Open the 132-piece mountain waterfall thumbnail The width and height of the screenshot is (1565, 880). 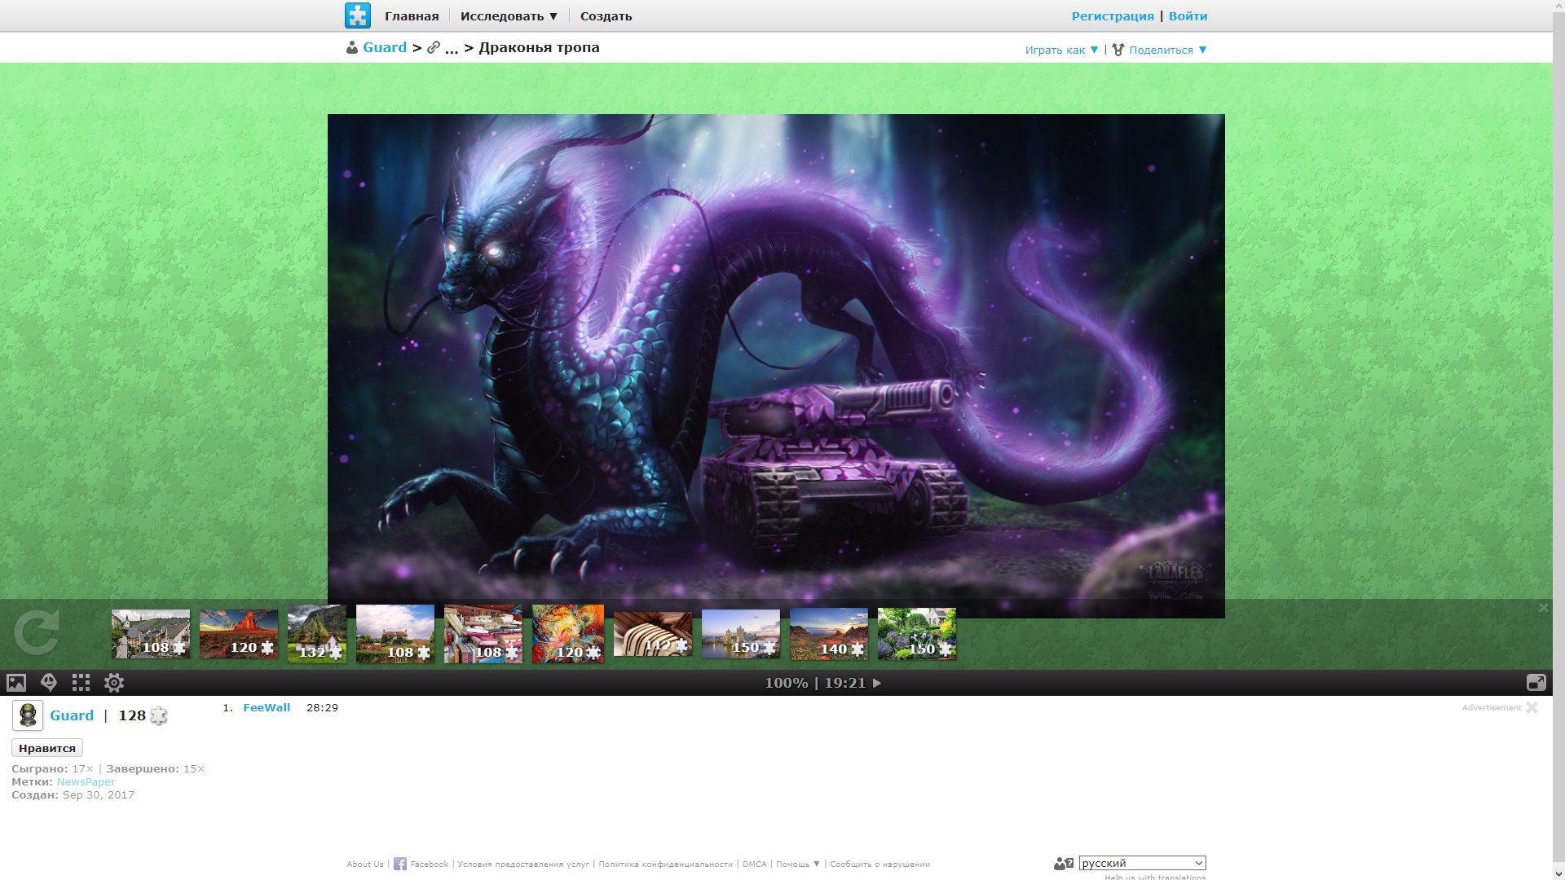pos(317,633)
